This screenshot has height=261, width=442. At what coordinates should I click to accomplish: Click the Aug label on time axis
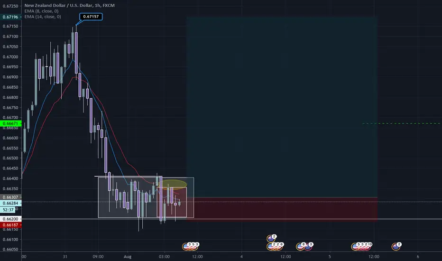point(128,256)
